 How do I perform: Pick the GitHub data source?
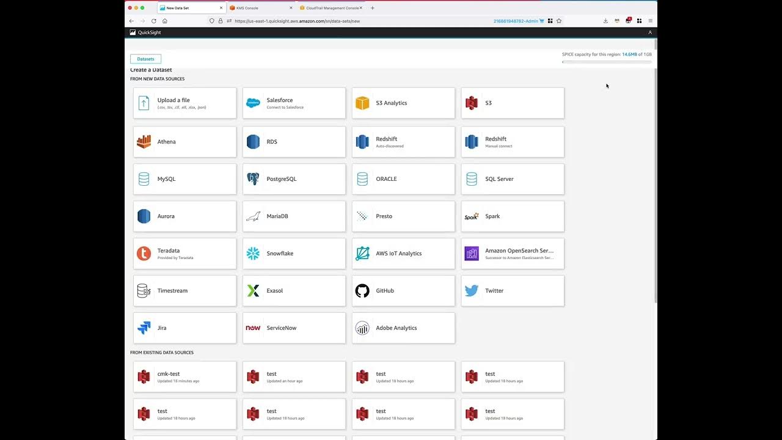pos(403,291)
